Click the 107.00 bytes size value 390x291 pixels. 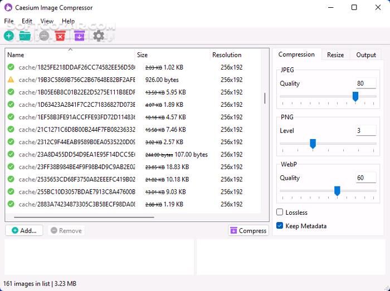tap(191, 155)
